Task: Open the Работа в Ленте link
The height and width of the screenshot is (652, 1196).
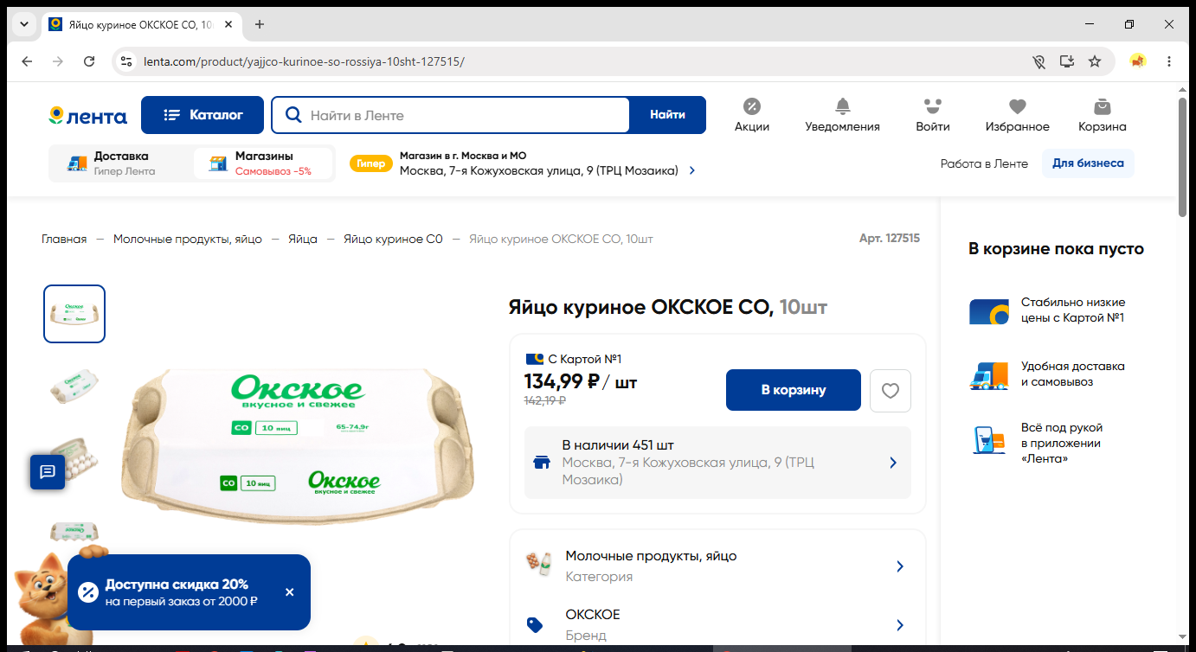Action: tap(984, 163)
